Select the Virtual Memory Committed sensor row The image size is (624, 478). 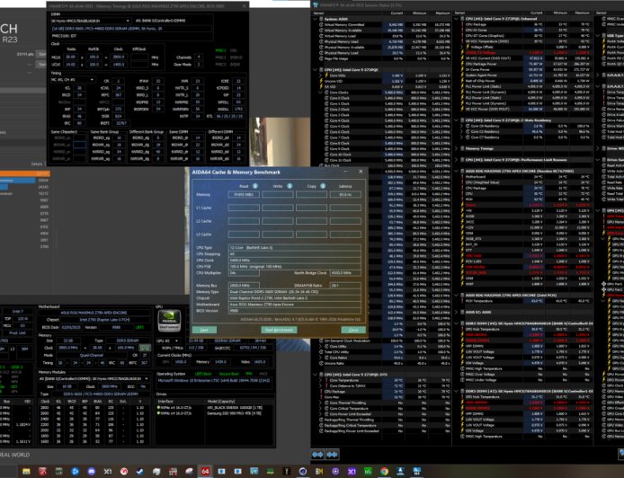387,24
